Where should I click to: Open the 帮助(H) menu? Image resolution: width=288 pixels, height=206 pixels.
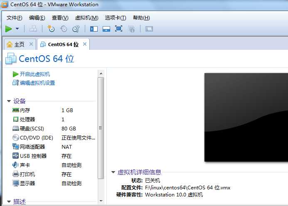pyautogui.click(x=141, y=18)
